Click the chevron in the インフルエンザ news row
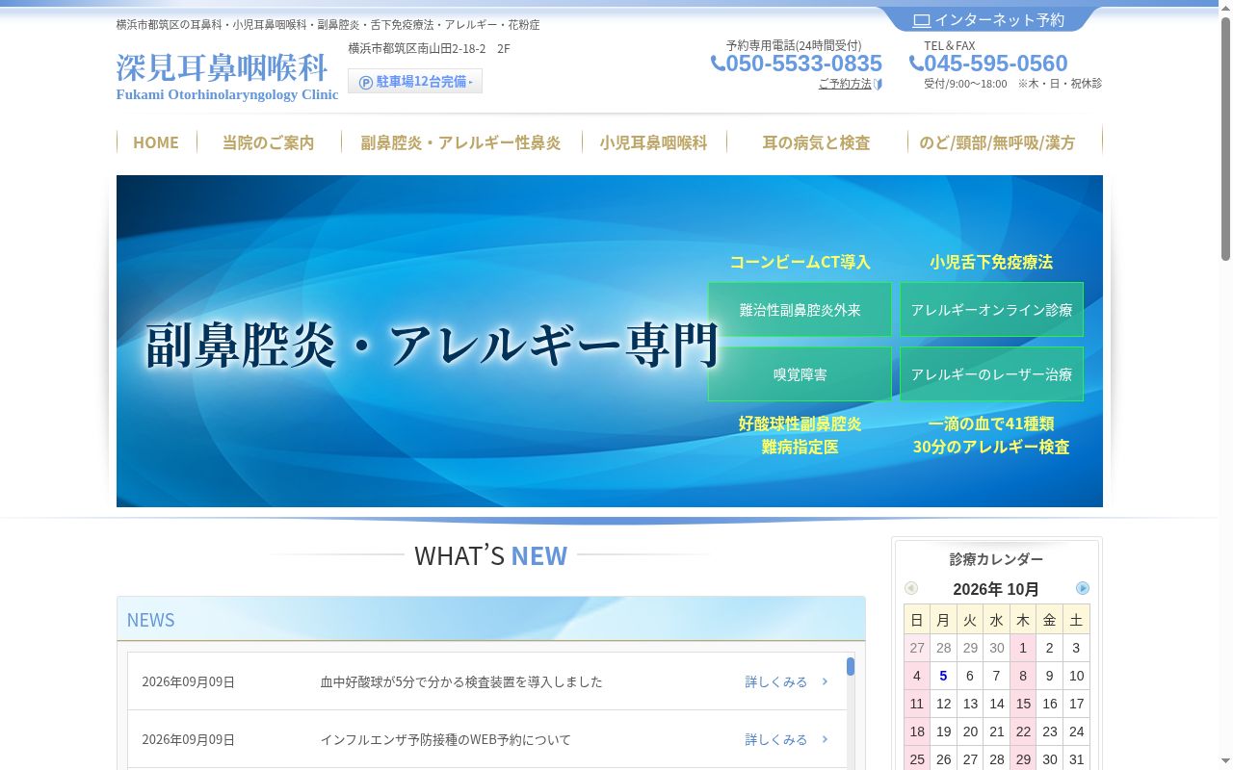The width and height of the screenshot is (1233, 770). coord(825,739)
